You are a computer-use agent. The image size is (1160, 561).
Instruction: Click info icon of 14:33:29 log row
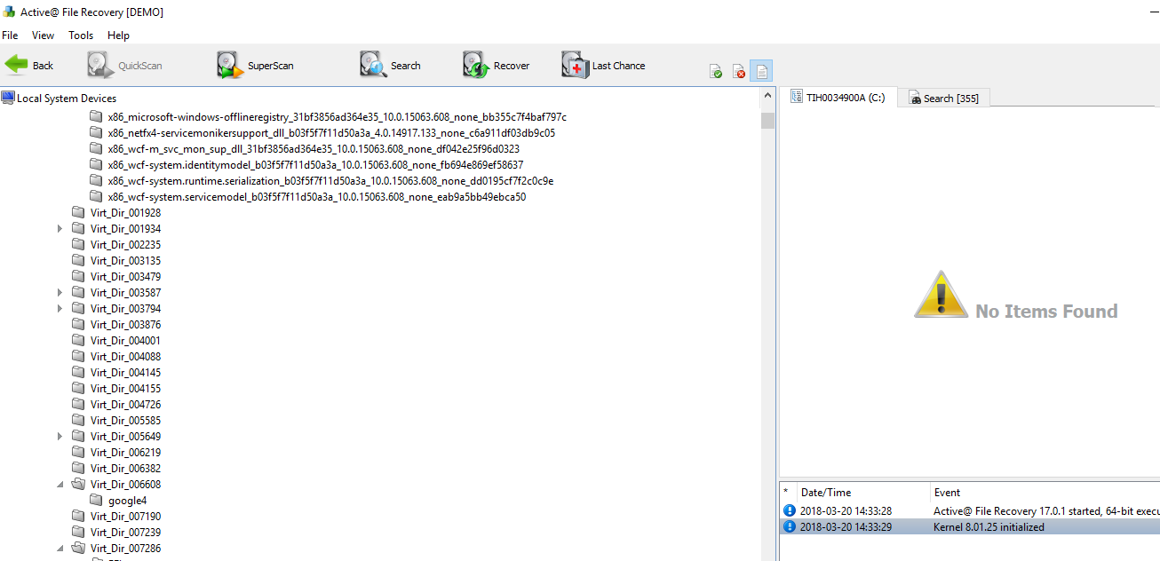[789, 526]
